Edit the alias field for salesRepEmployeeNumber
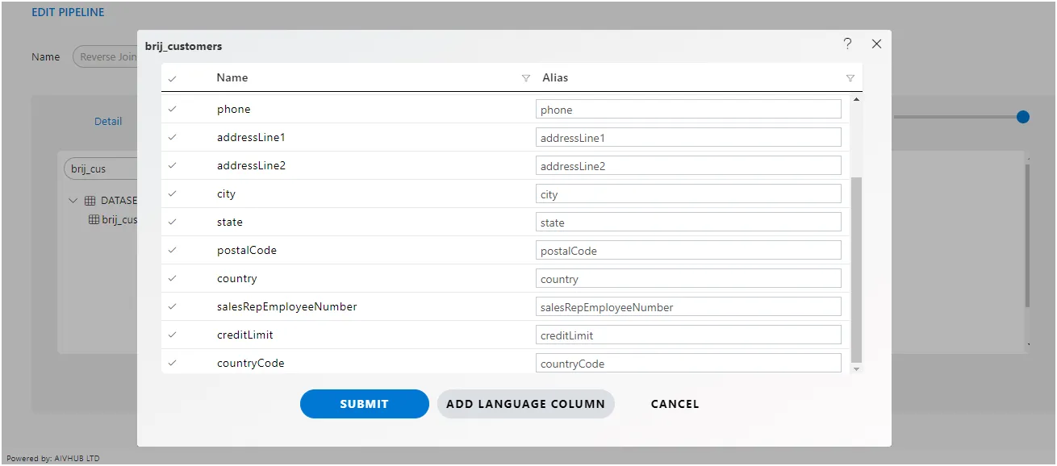1057x466 pixels. pos(688,306)
